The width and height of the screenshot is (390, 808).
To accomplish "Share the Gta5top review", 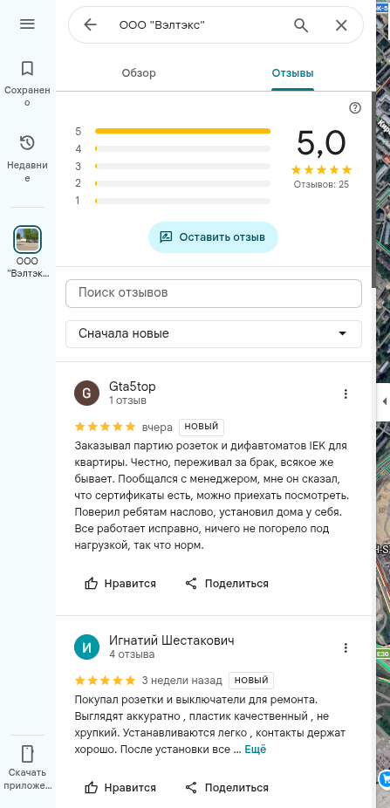I will [227, 584].
